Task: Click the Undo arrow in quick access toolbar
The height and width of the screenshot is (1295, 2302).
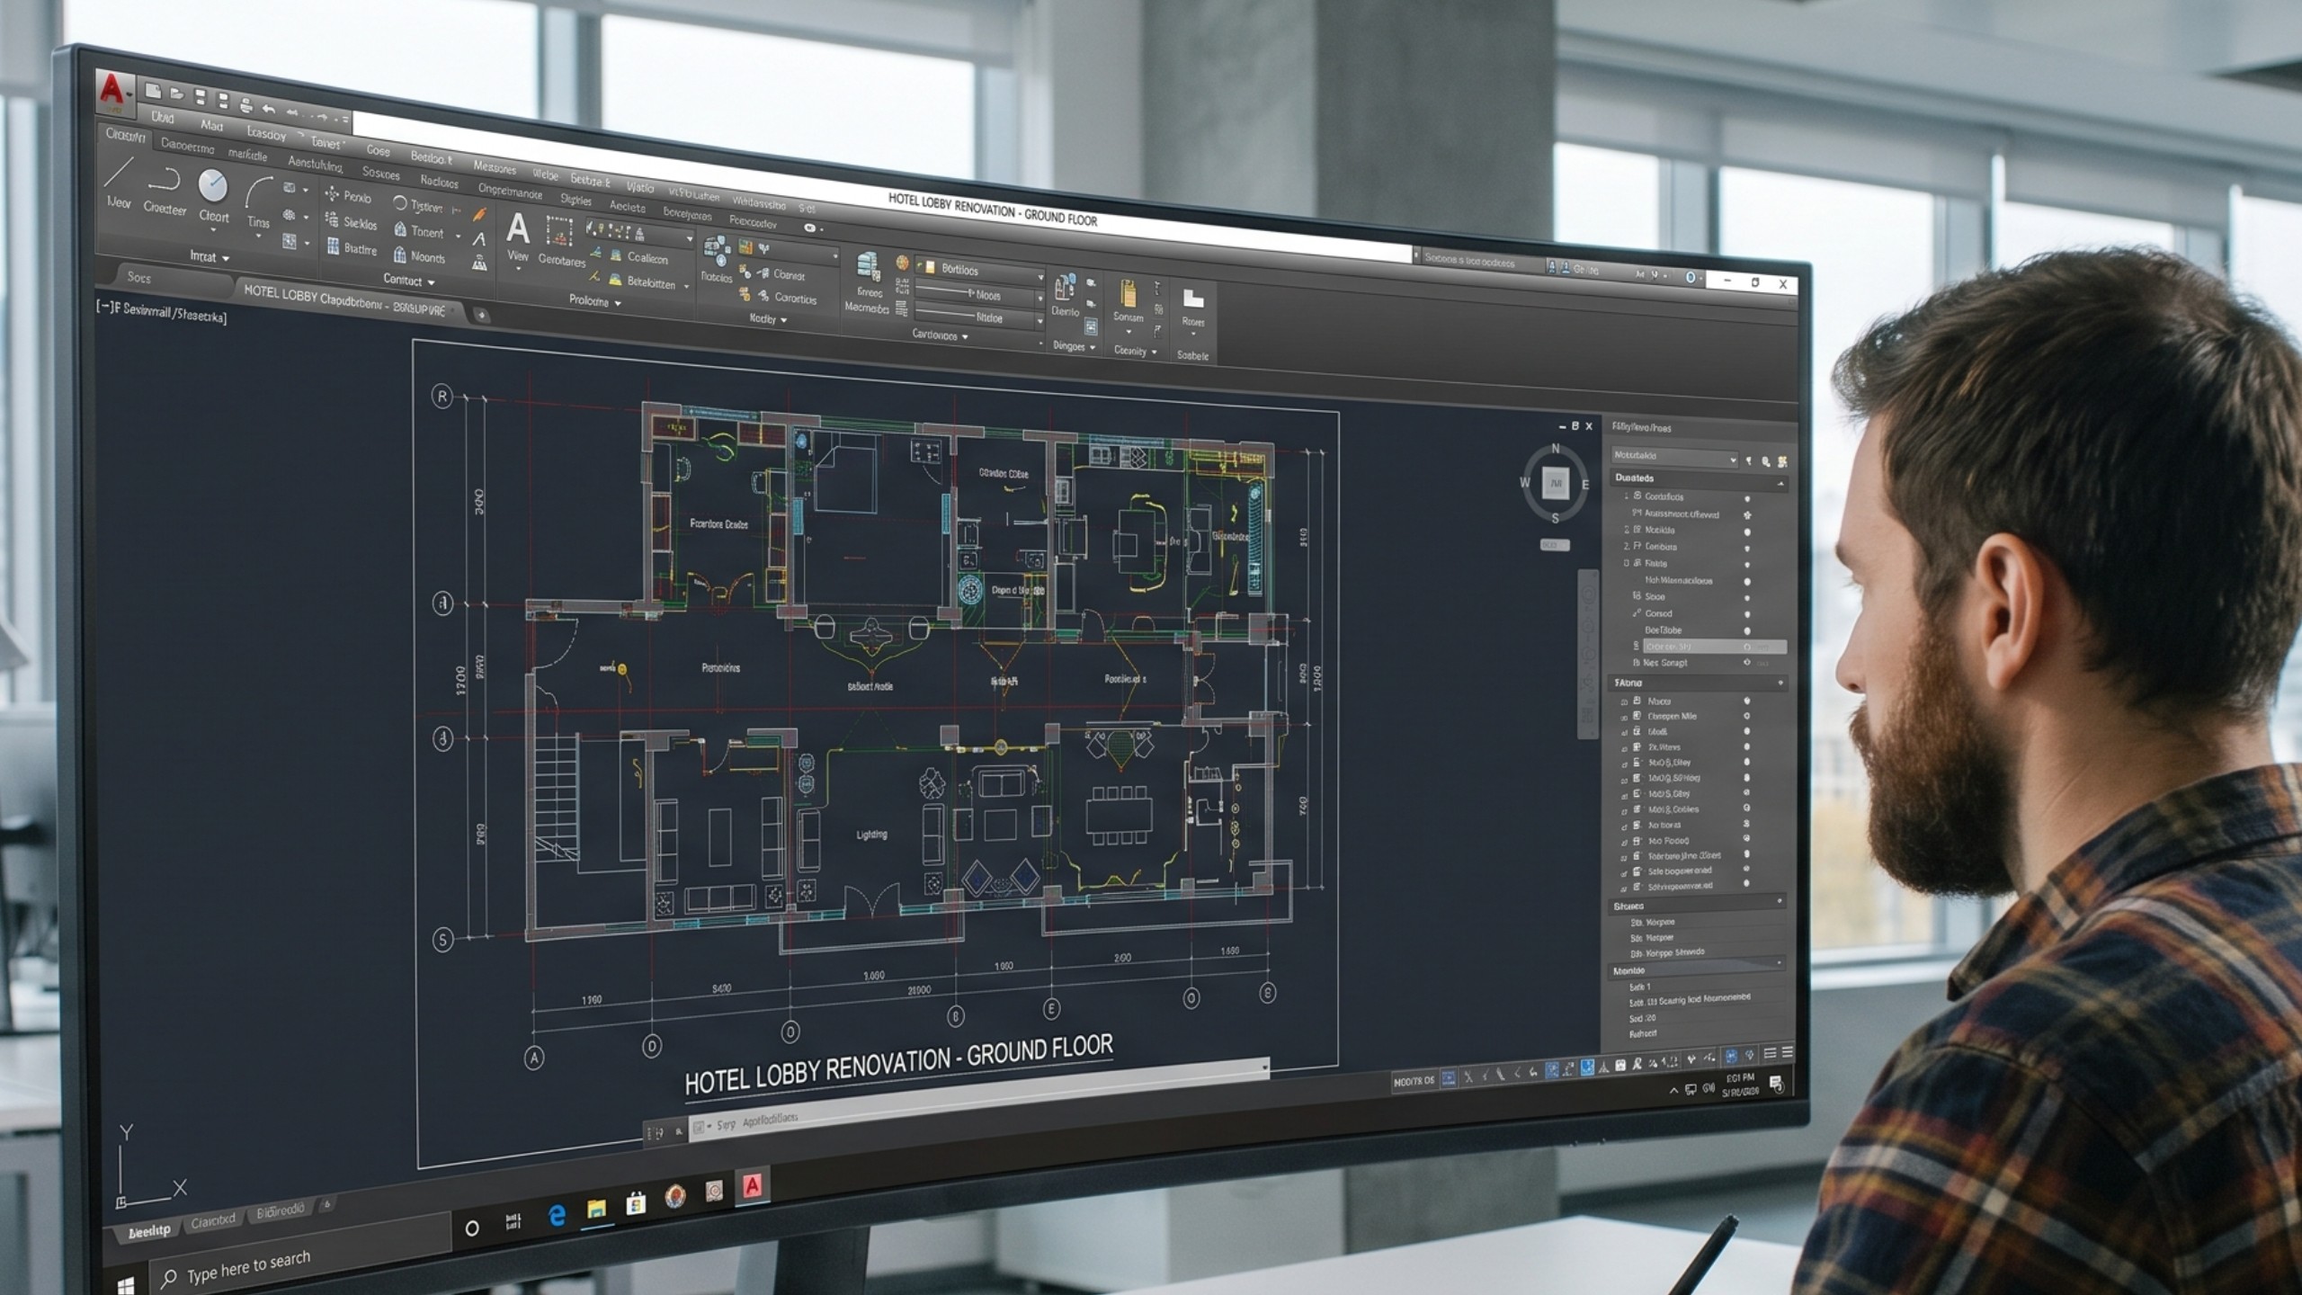Action: [268, 109]
